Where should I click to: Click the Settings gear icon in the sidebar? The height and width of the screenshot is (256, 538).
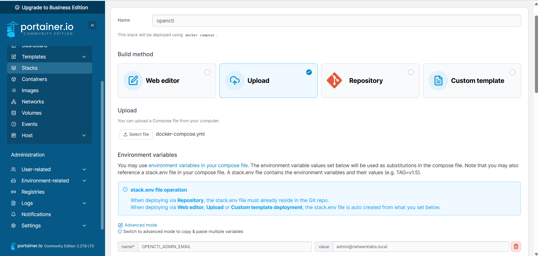[13, 226]
